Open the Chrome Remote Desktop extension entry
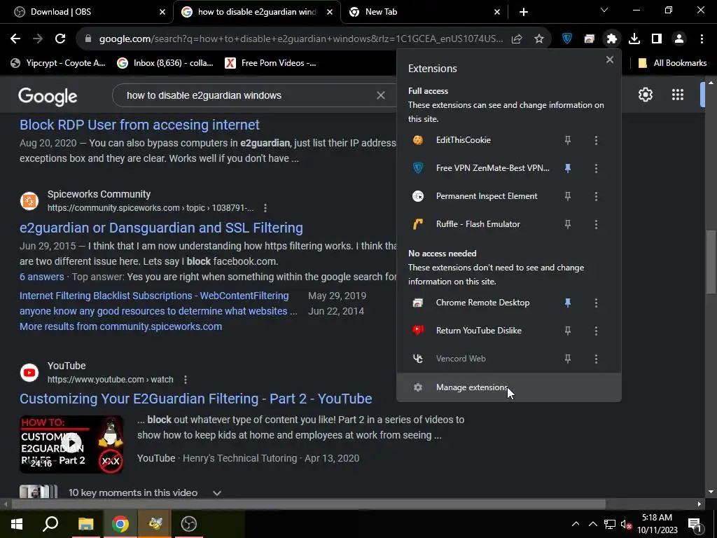 click(x=479, y=303)
